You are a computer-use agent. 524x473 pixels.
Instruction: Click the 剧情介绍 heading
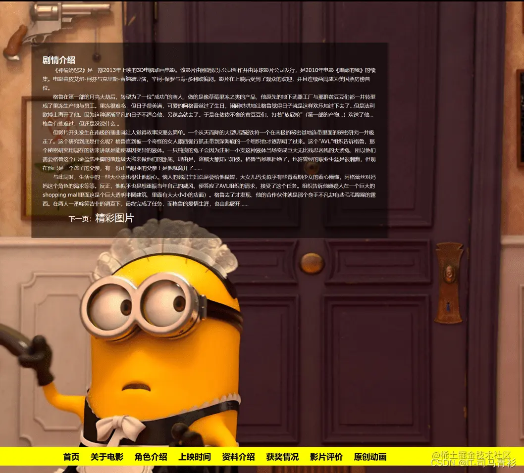[59, 60]
